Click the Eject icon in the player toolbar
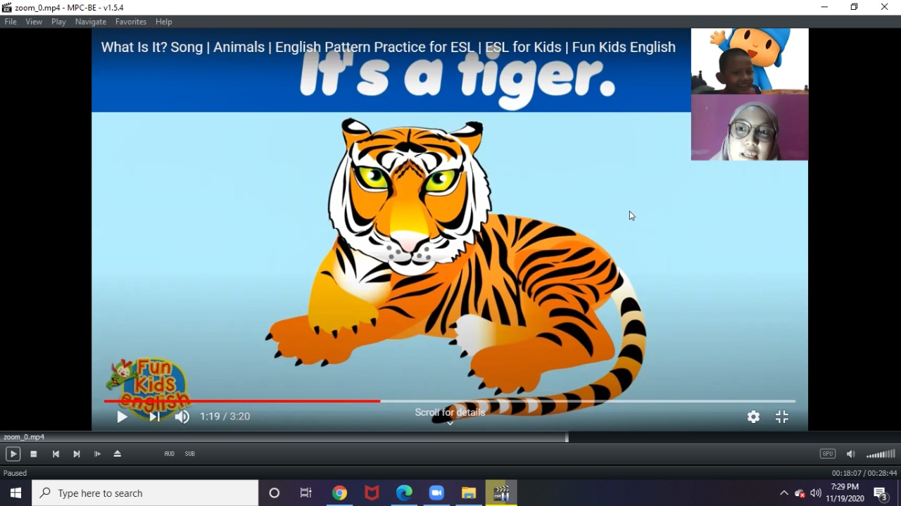 click(118, 454)
